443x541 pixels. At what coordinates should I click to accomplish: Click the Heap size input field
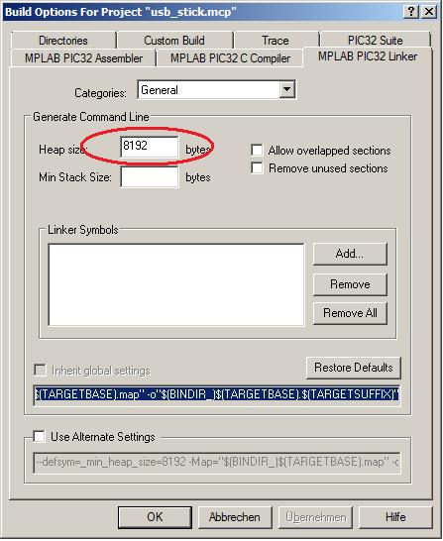[150, 147]
